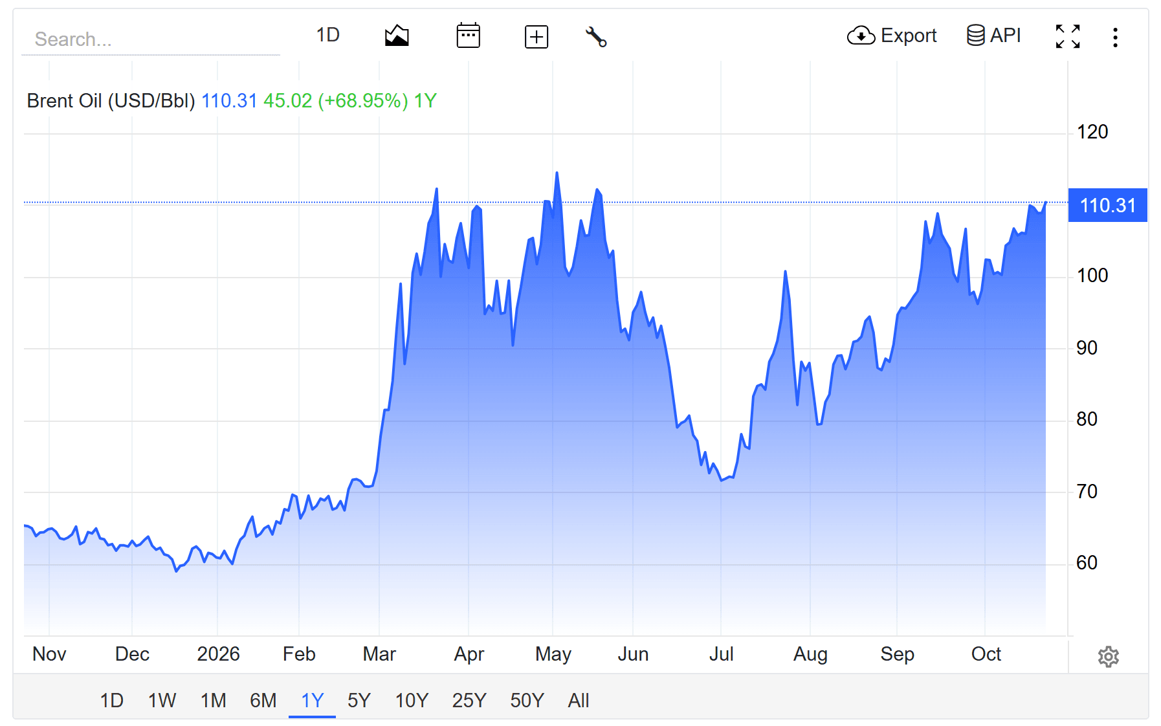Click the Mar month axis label

tap(379, 654)
